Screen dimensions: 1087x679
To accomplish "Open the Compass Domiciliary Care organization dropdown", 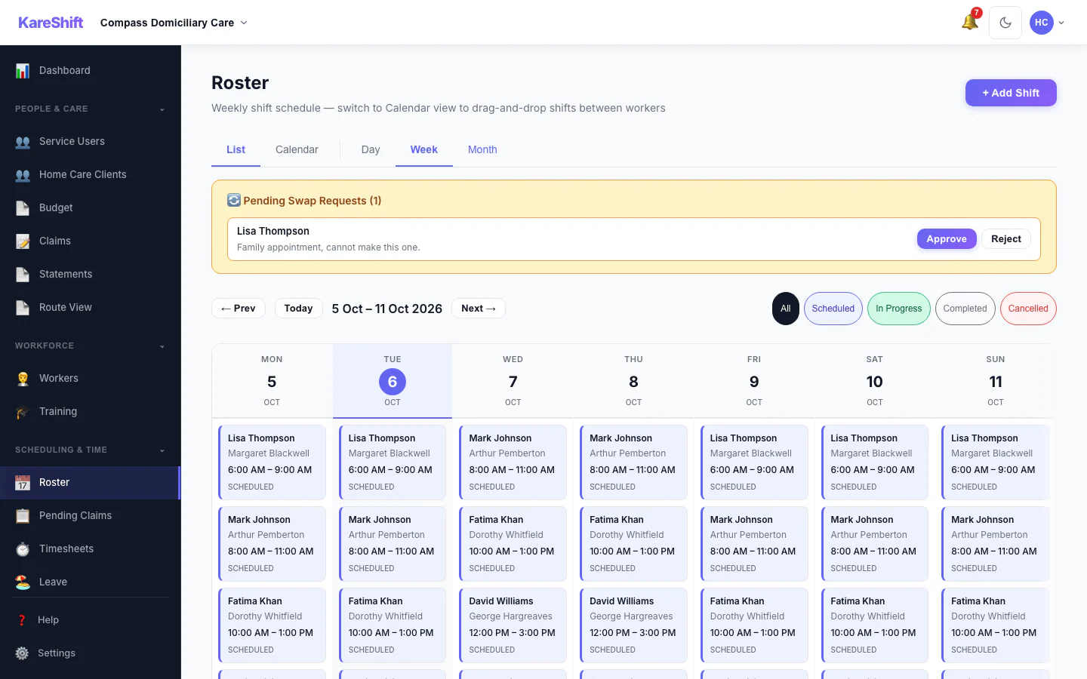I will pos(174,23).
